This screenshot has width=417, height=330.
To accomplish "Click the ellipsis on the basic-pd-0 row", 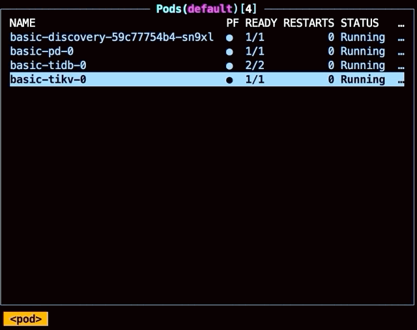I will 401,54.
